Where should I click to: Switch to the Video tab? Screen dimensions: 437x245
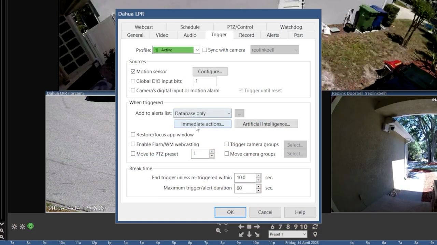point(162,35)
